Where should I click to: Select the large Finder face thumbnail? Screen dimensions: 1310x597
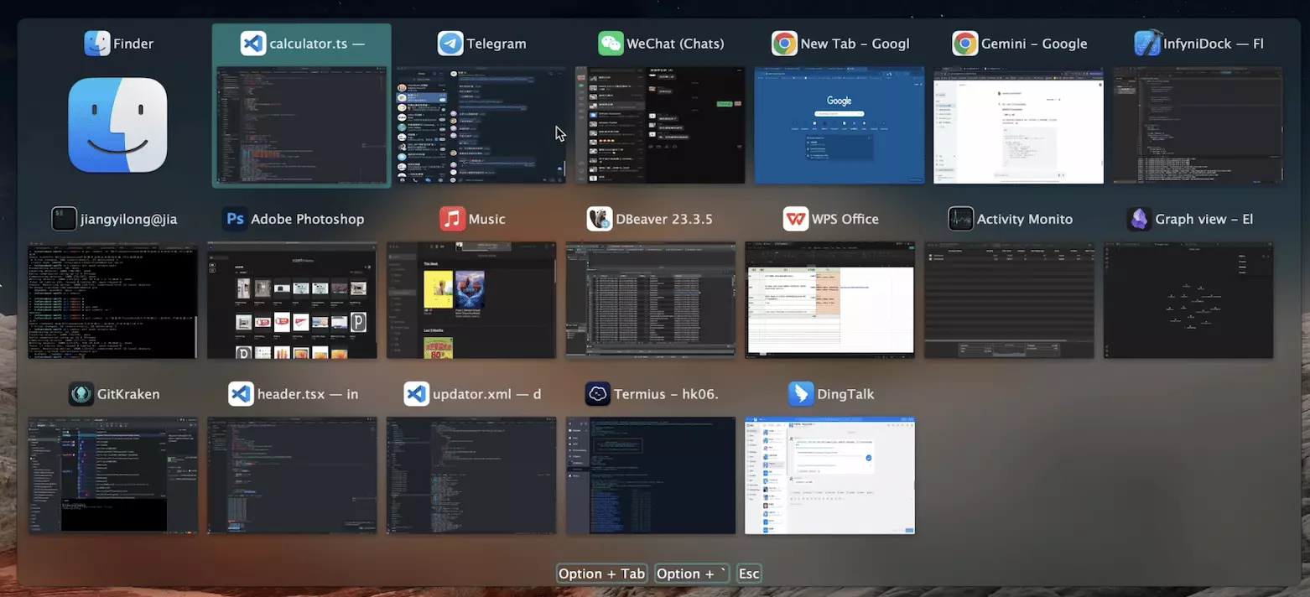pyautogui.click(x=117, y=125)
